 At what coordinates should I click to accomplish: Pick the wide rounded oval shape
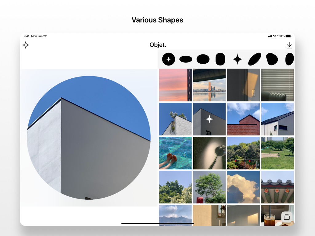203,59
